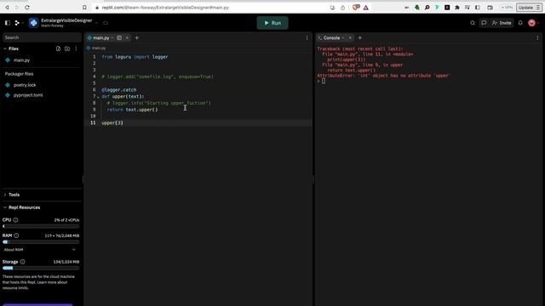Open the chat speech-bubble icon
This screenshot has width=545, height=306.
pos(484,23)
